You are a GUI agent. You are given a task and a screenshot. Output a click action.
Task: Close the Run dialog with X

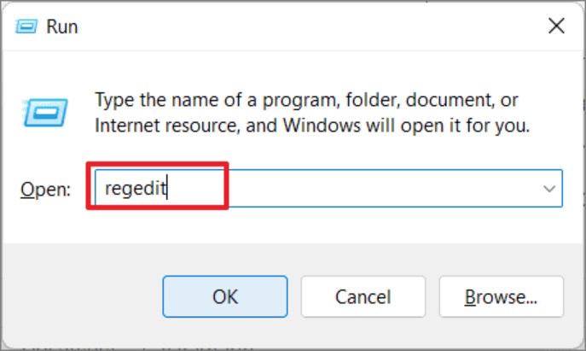click(555, 26)
